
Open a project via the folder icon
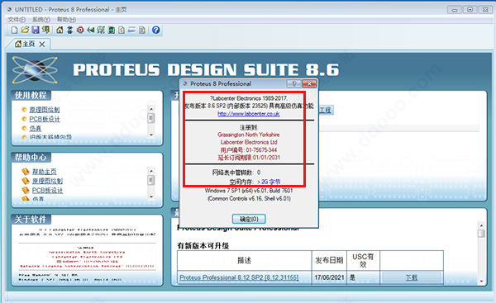(25, 30)
